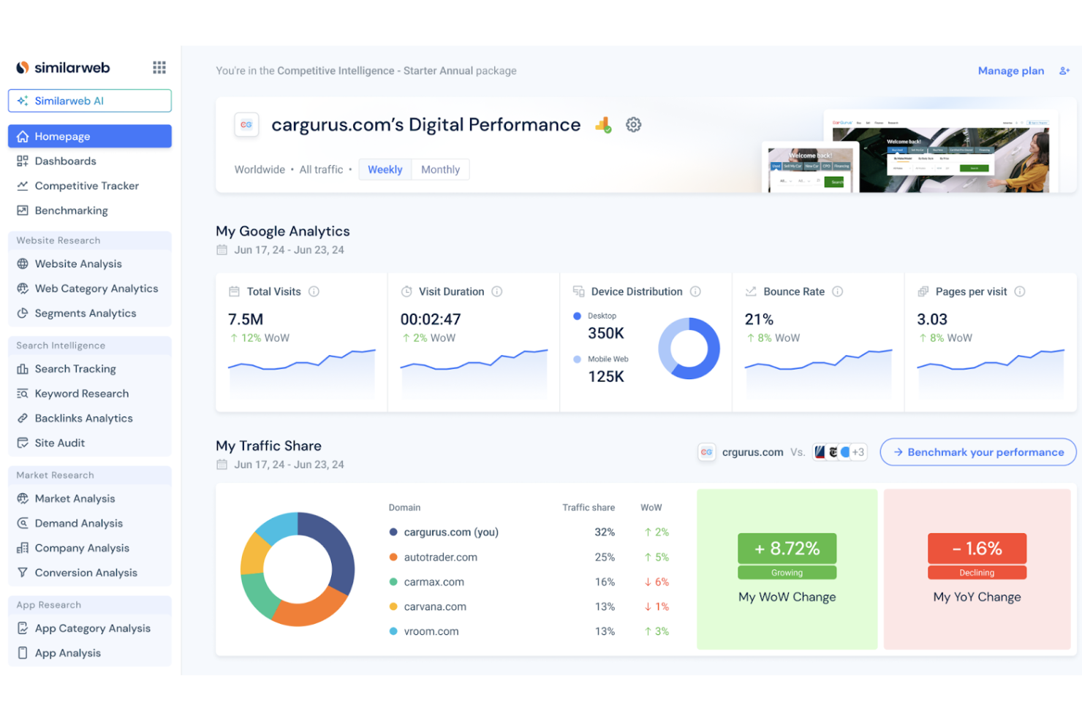Switch to Monthly data view
Screen dimensions: 1082x721
tap(440, 169)
